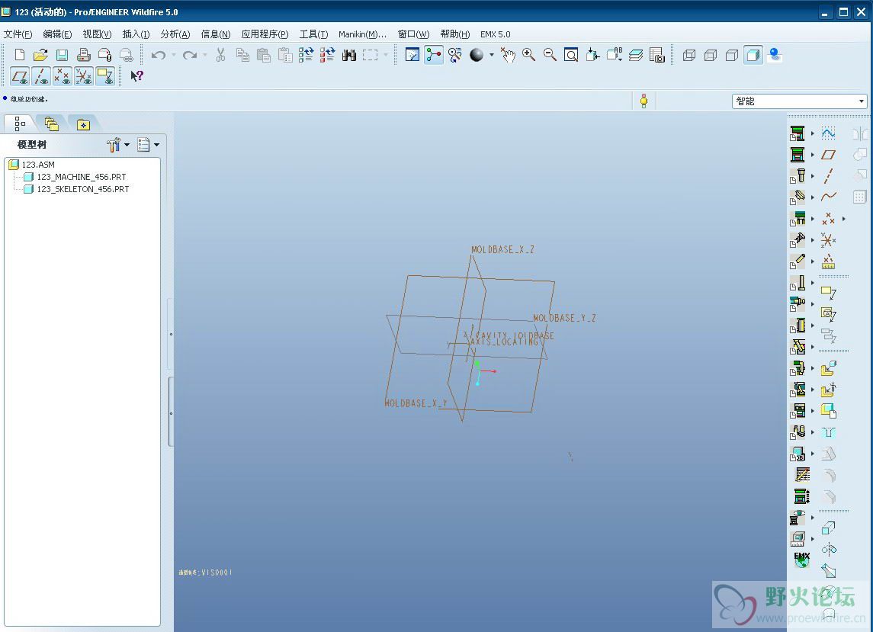Screen dimensions: 873x632
Task: Add component to assembly icon
Action: [829, 368]
